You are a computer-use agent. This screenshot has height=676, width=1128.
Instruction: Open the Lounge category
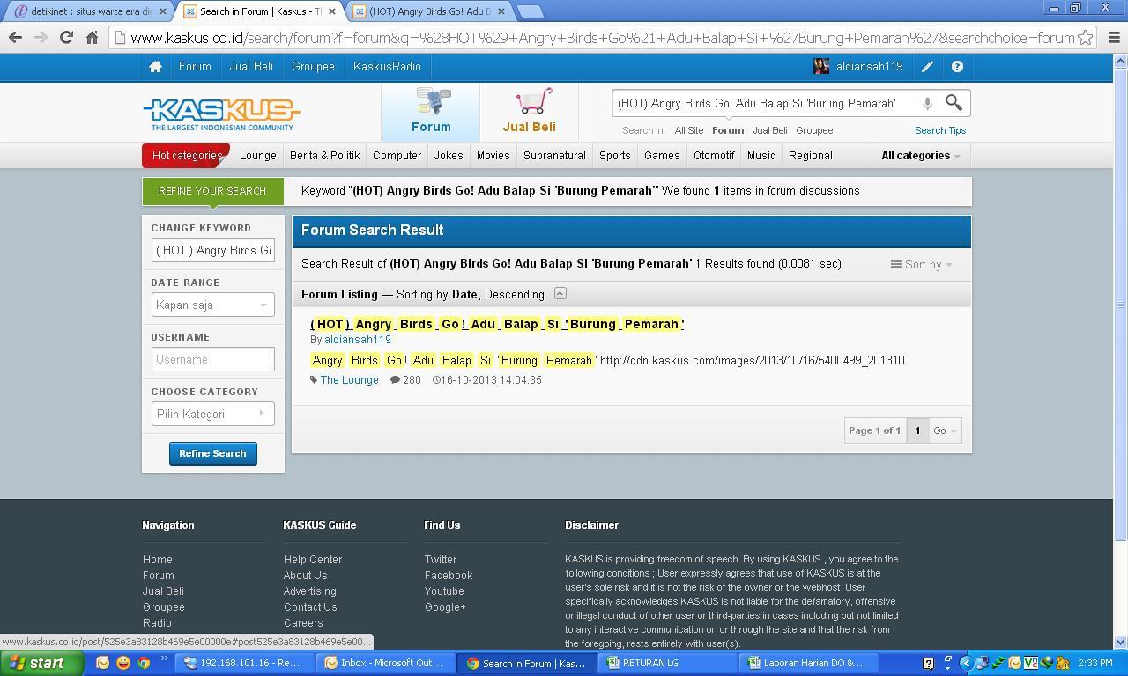[x=258, y=156]
